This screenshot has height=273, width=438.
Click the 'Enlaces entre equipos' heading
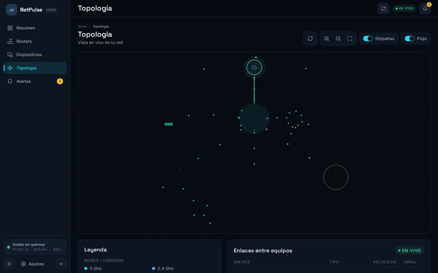[263, 251]
